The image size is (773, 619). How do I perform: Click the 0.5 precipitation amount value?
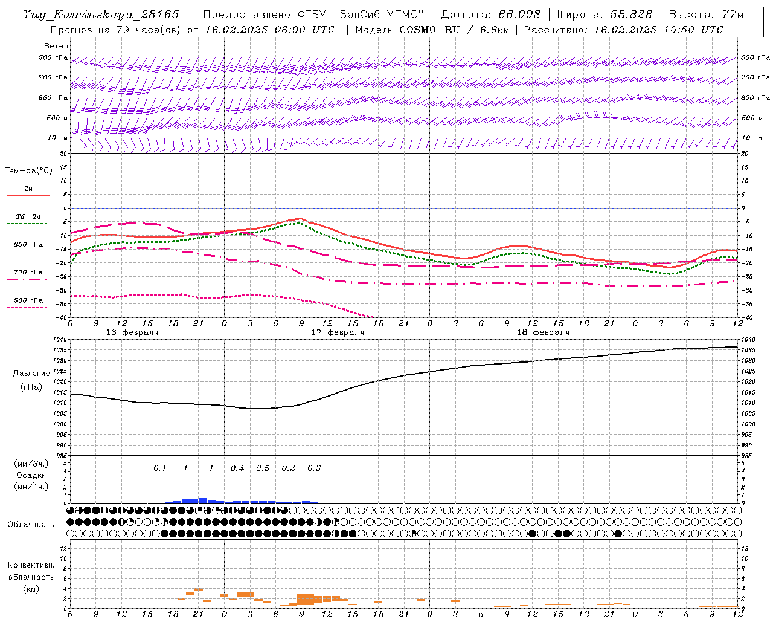pyautogui.click(x=263, y=468)
